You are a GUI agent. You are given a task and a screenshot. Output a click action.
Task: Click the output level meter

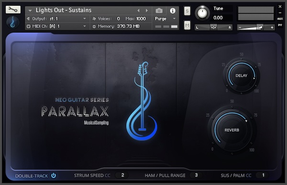(x=256, y=13)
